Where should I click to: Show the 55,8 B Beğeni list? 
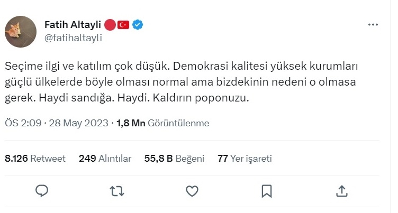[x=174, y=159]
